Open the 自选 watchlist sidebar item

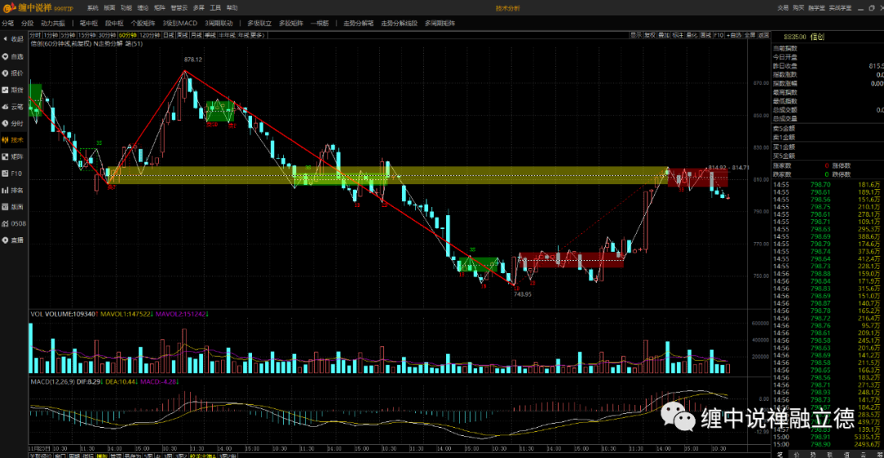point(13,56)
